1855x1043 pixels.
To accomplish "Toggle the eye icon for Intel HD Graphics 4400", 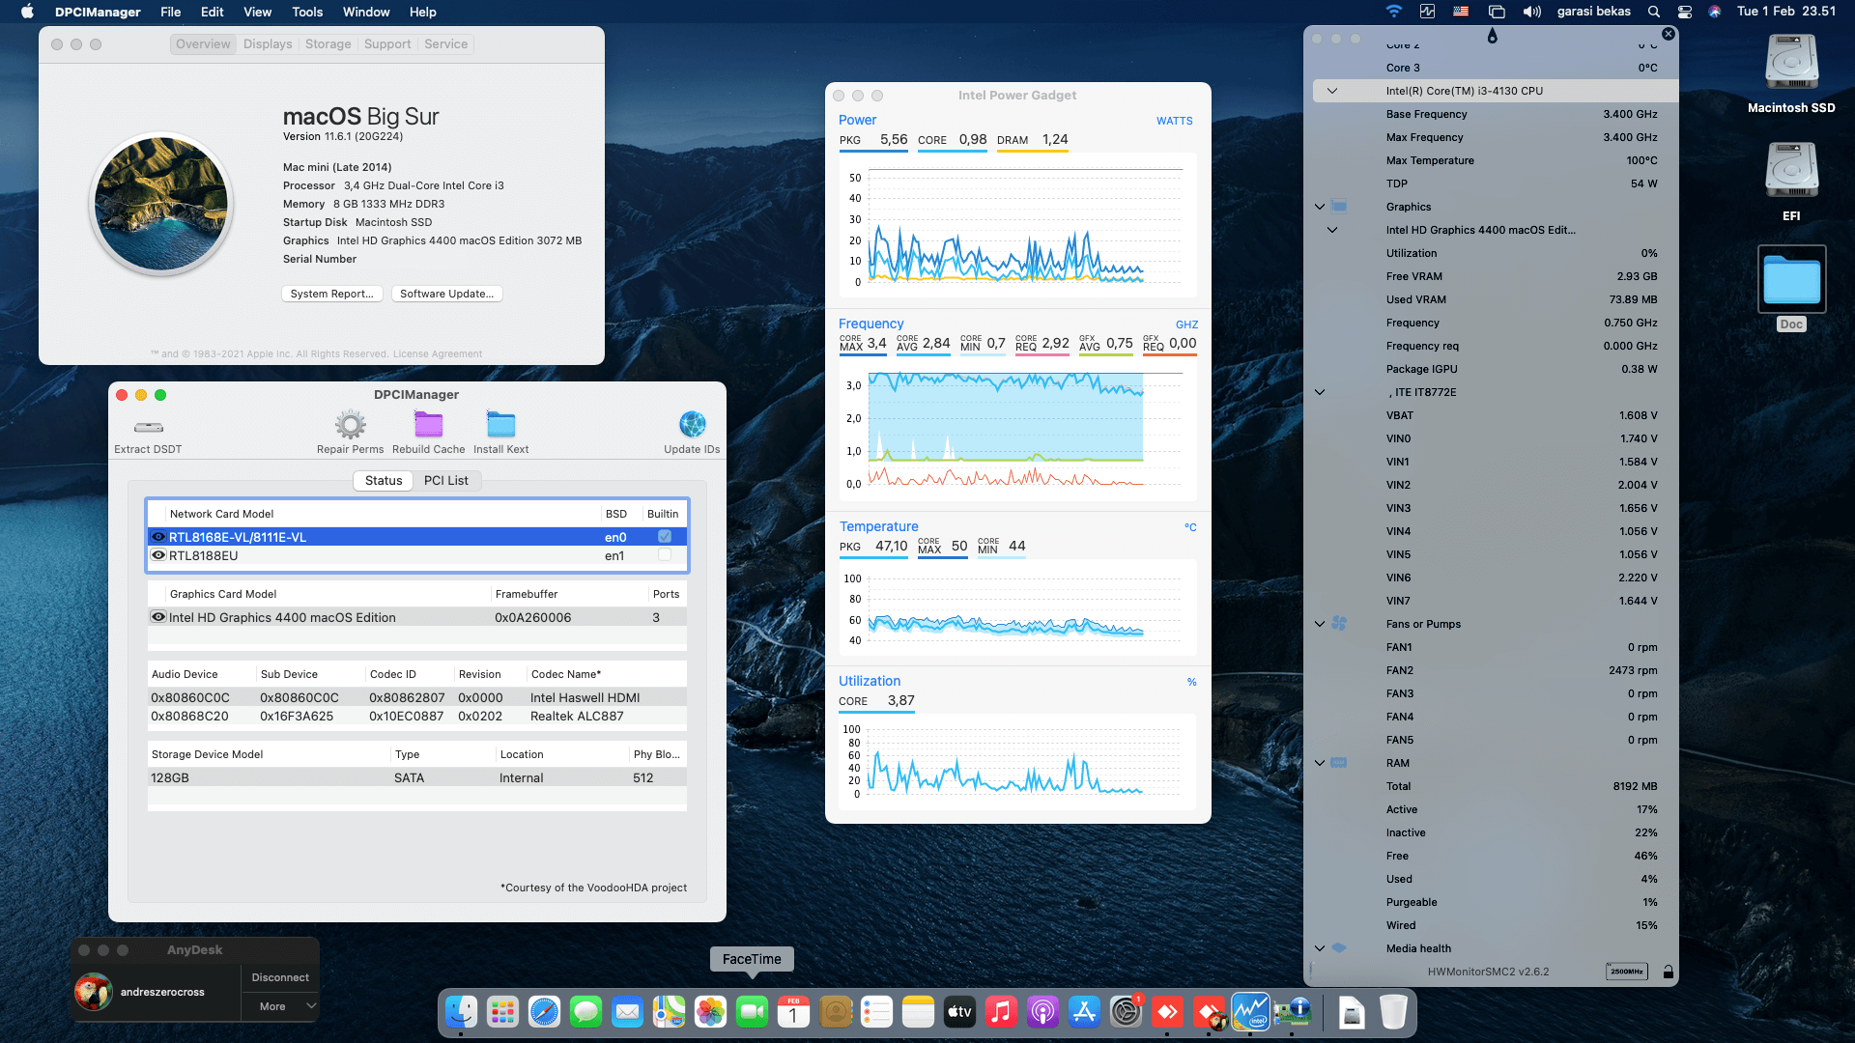I will pos(158,617).
